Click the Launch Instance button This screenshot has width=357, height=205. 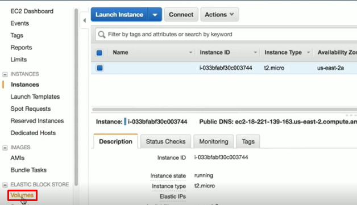click(119, 15)
